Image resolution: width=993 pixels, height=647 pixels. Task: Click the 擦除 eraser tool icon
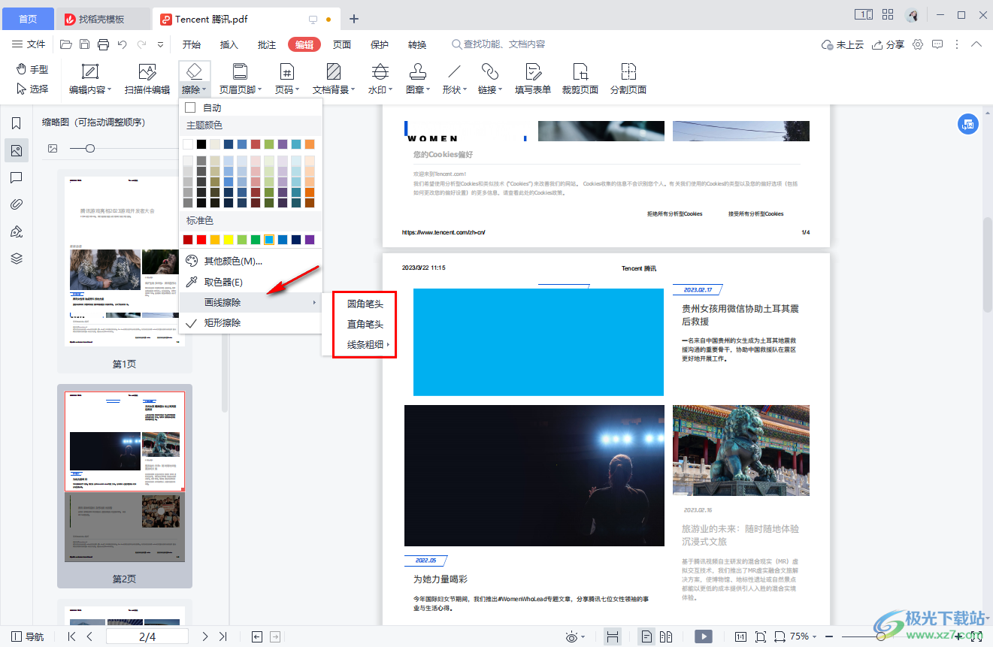coord(193,71)
